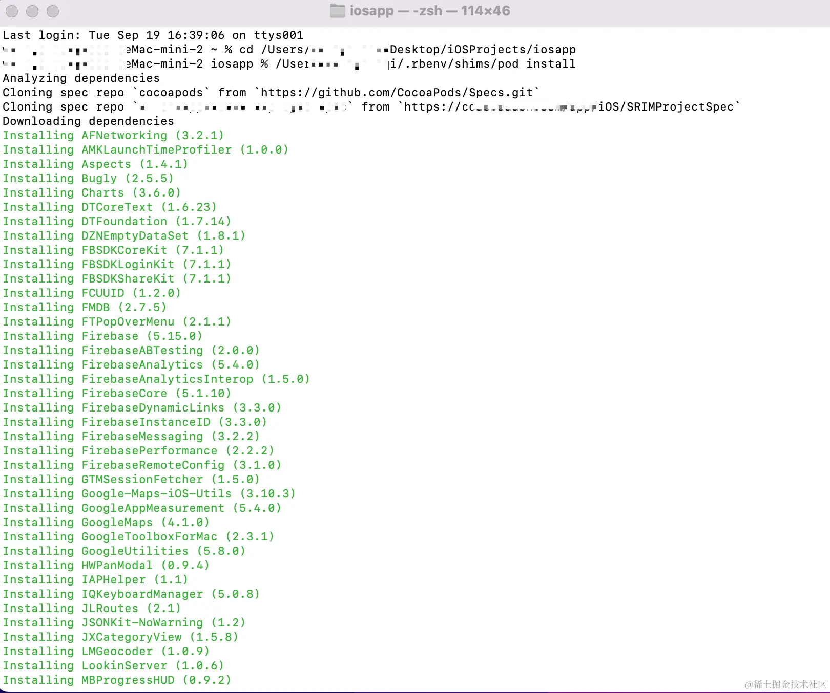Click the SRIMProjectSpec URL text

point(569,107)
